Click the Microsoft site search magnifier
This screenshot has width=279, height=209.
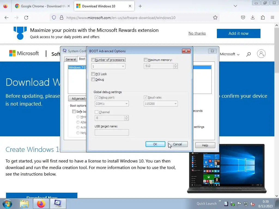click(x=248, y=54)
